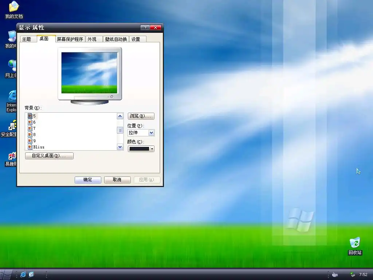Click background list scroll down arrow

click(x=120, y=147)
